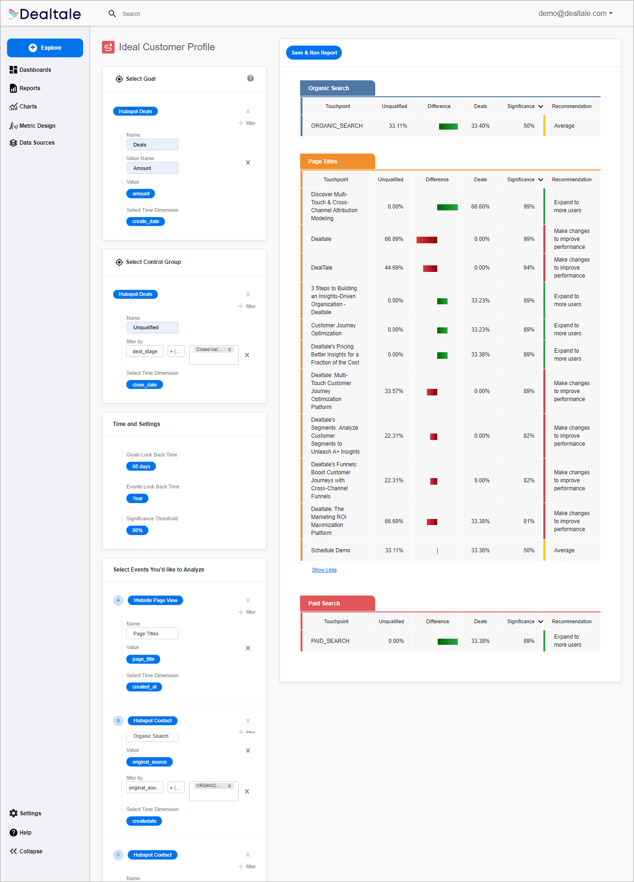Open Settings in sidebar

[x=25, y=813]
